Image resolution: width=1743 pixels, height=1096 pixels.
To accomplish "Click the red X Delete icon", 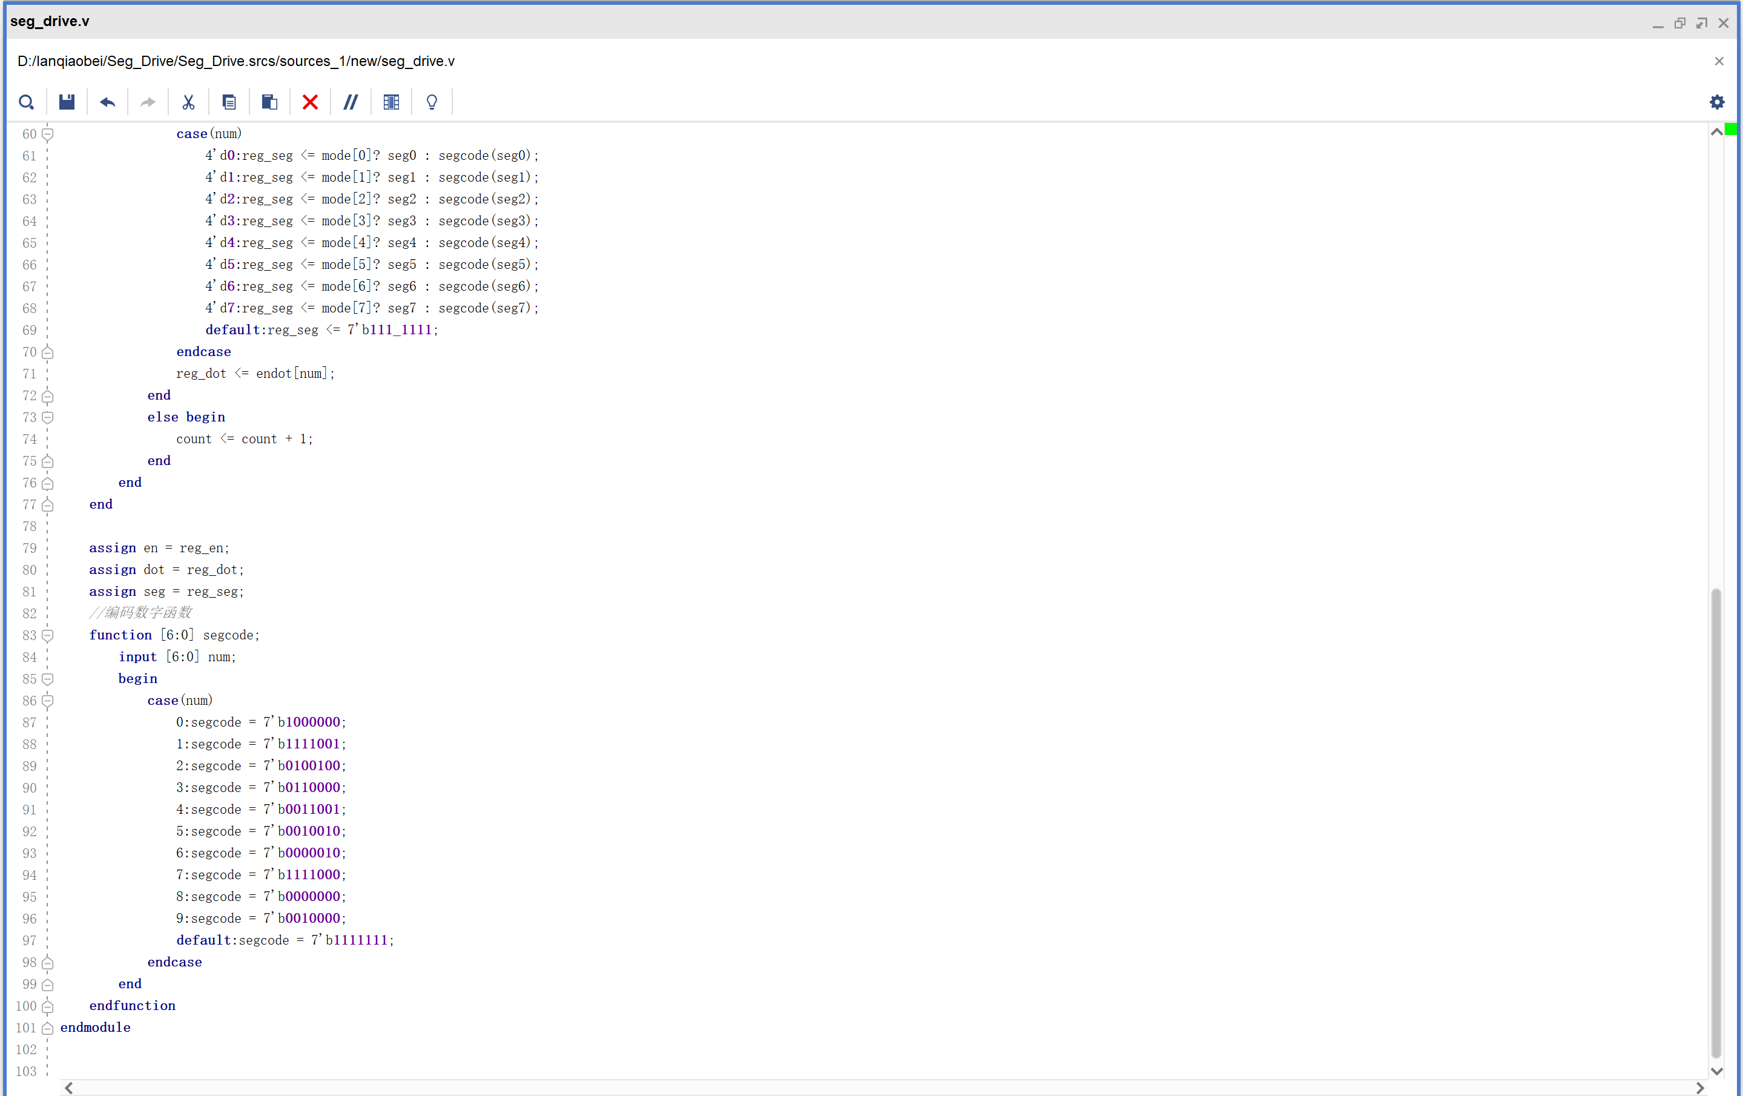I will pos(310,102).
